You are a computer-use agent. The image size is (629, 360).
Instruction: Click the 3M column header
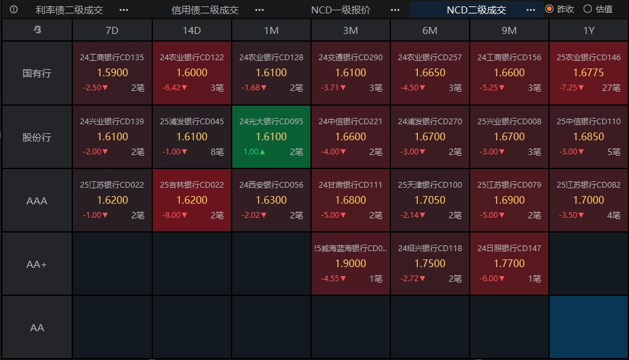click(x=351, y=30)
